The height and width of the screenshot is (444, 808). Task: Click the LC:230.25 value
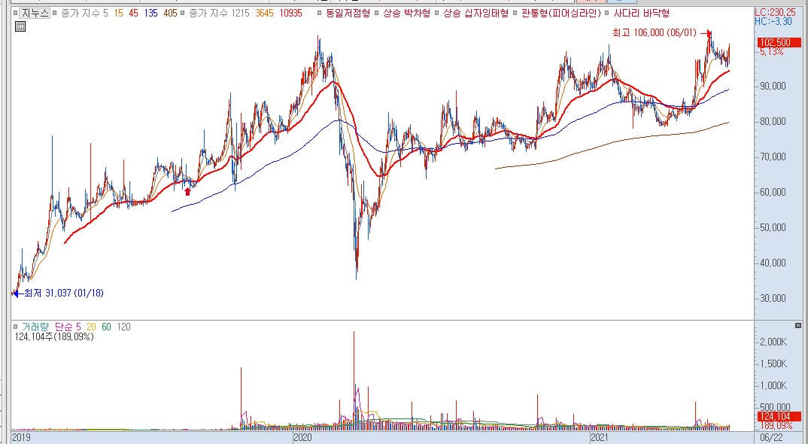point(775,12)
